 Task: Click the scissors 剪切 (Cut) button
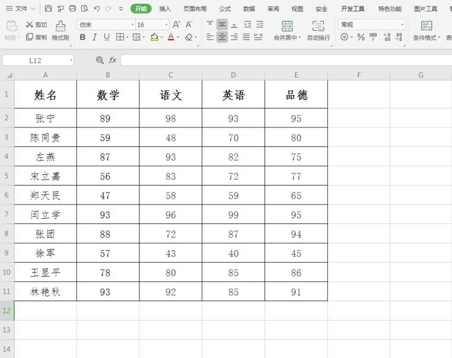click(36, 25)
